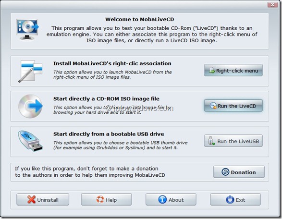Start Run the LiveUSB button
This screenshot has width=282, height=219.
pyautogui.click(x=233, y=141)
